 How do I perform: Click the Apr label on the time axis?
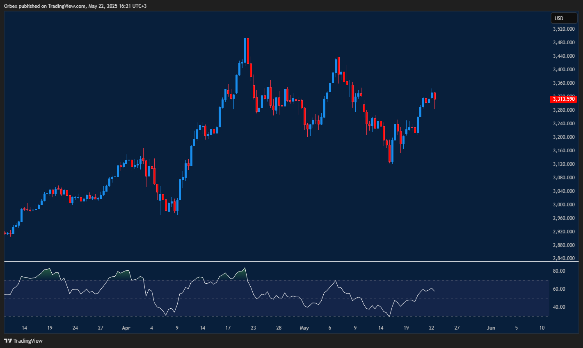coord(126,328)
